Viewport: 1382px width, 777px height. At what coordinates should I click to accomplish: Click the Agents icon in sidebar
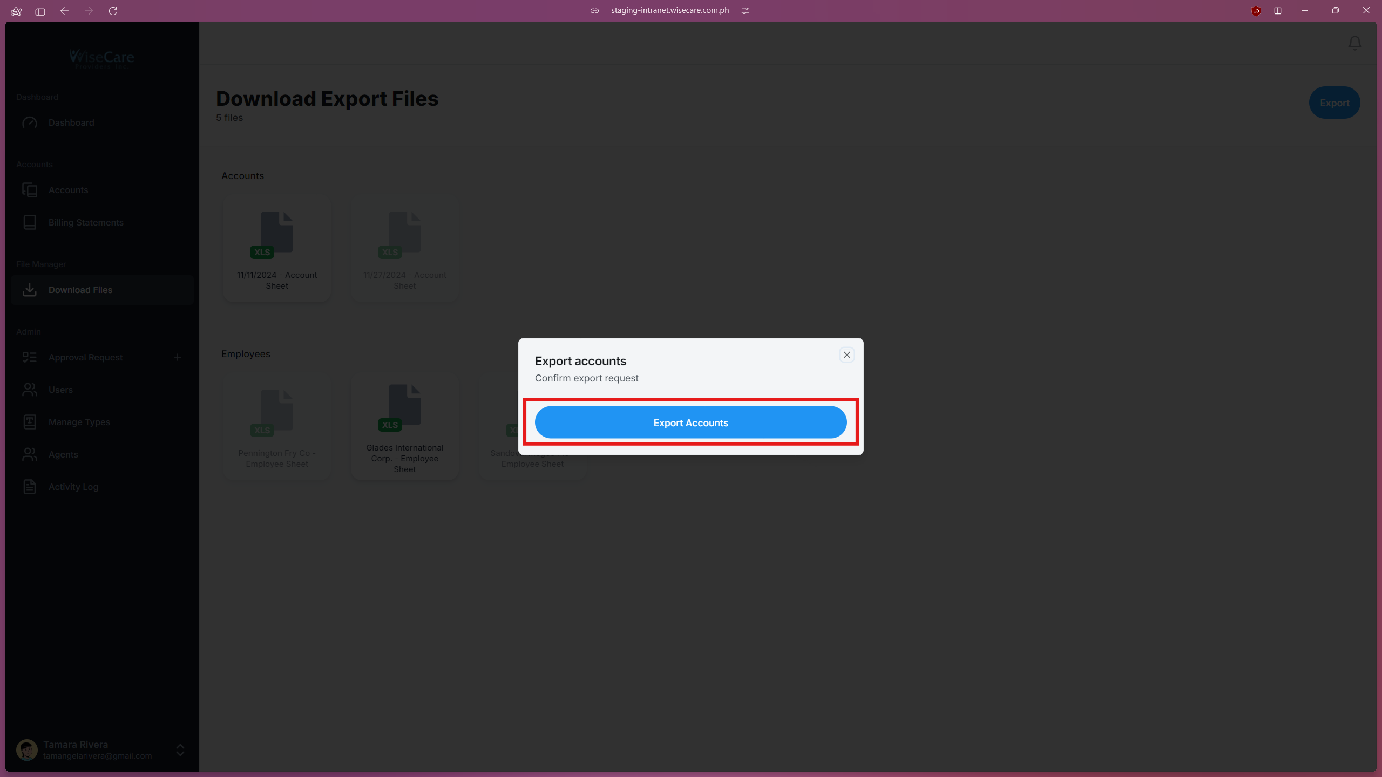[30, 454]
